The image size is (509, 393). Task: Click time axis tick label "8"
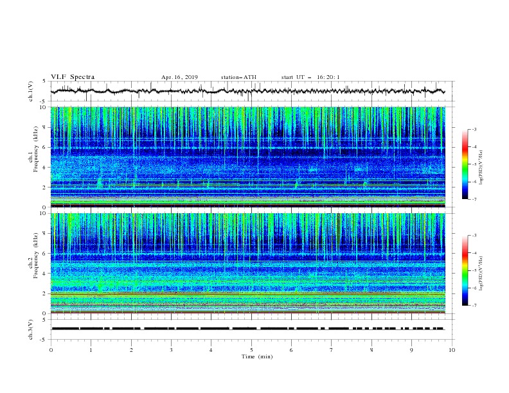[x=371, y=350]
